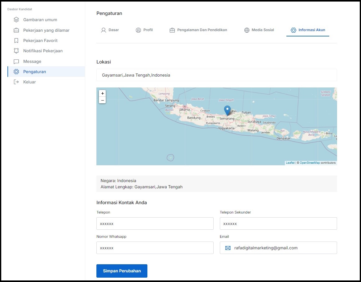
Task: Click the Alamat Lengkap address text
Action: click(141, 187)
